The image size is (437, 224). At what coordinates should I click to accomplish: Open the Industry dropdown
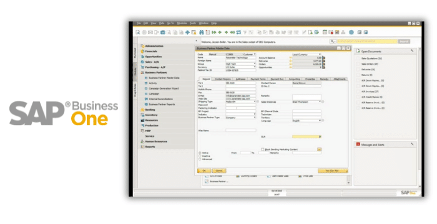[x=255, y=114]
